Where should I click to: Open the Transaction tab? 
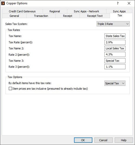tap(41, 16)
